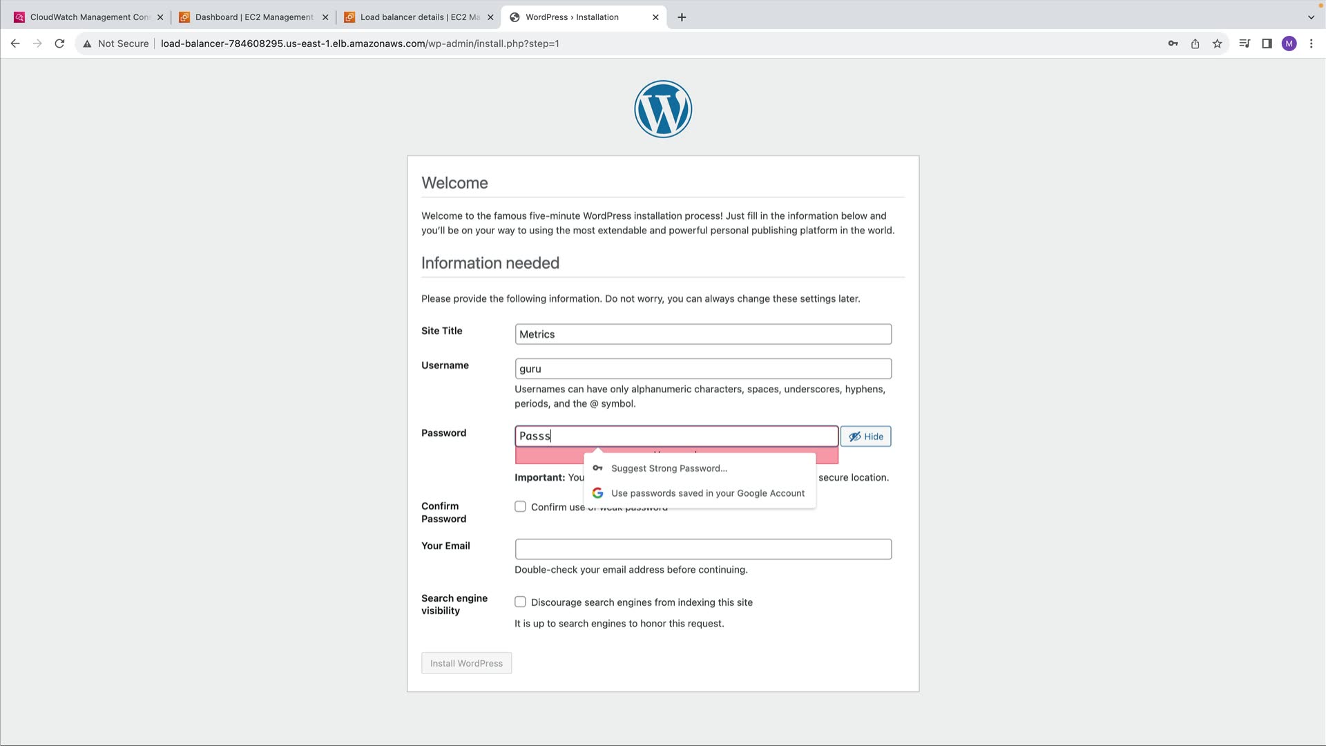1326x746 pixels.
Task: Switch to CloudWatch Management Console tab
Action: (88, 17)
